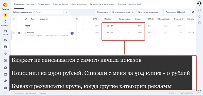Focus the Поиск search field

49,12
